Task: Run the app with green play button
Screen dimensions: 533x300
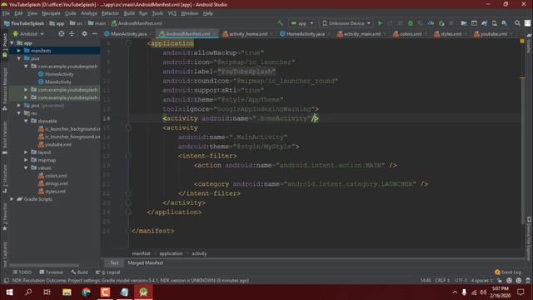Action: tap(380, 23)
